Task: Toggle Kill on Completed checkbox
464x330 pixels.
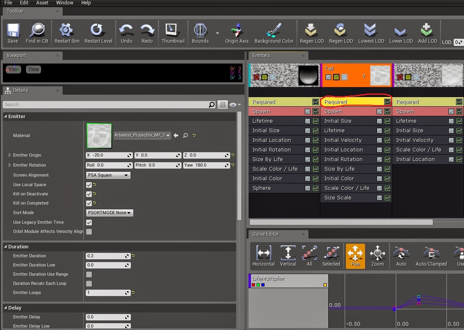Action: click(x=89, y=203)
